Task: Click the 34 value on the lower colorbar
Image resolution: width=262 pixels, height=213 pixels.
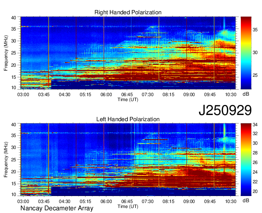Action: [x=256, y=125]
